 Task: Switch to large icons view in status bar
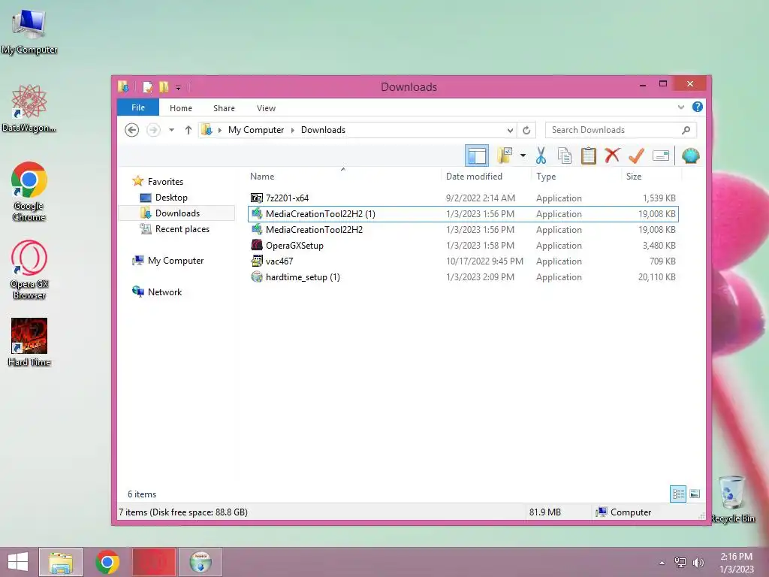[695, 494]
